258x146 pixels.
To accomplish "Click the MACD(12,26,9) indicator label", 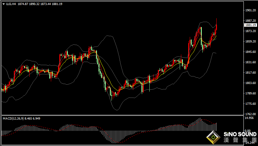I will pyautogui.click(x=13, y=118).
